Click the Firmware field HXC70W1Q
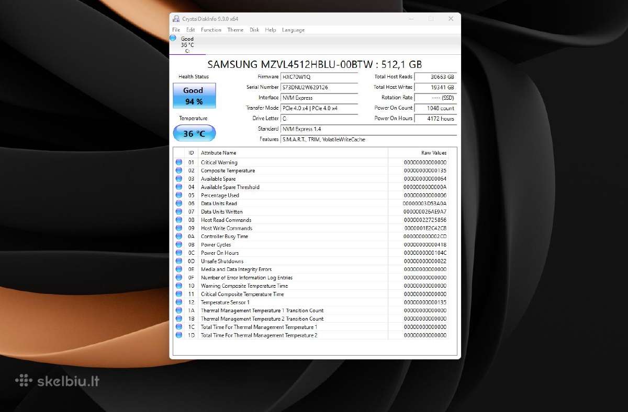The width and height of the screenshot is (628, 412). [x=319, y=77]
